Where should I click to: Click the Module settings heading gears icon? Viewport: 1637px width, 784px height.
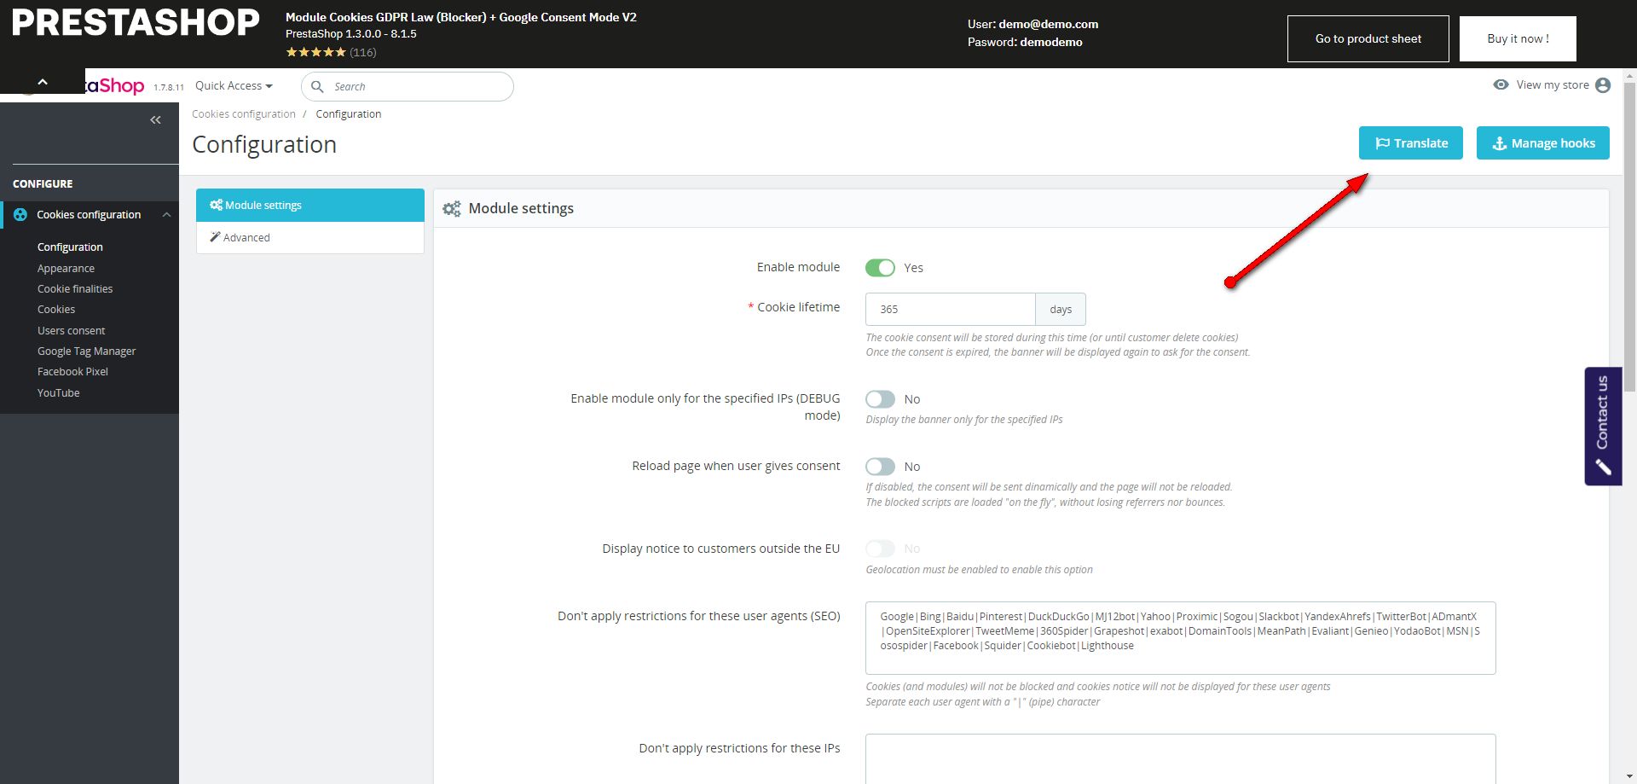pos(452,208)
